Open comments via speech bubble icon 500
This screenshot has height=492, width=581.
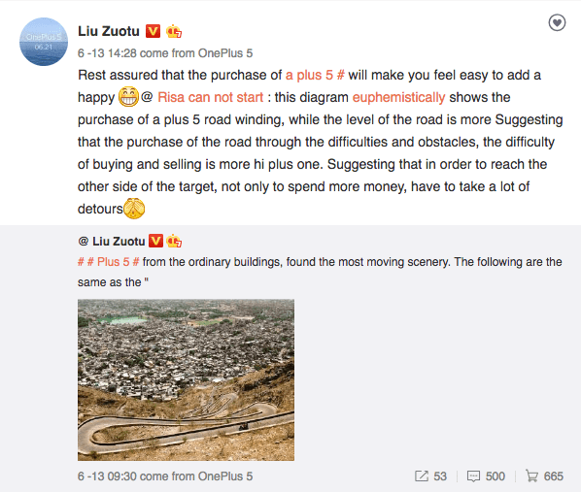pyautogui.click(x=473, y=476)
